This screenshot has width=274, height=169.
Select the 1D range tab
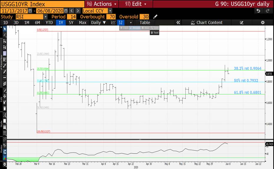tap(6, 23)
